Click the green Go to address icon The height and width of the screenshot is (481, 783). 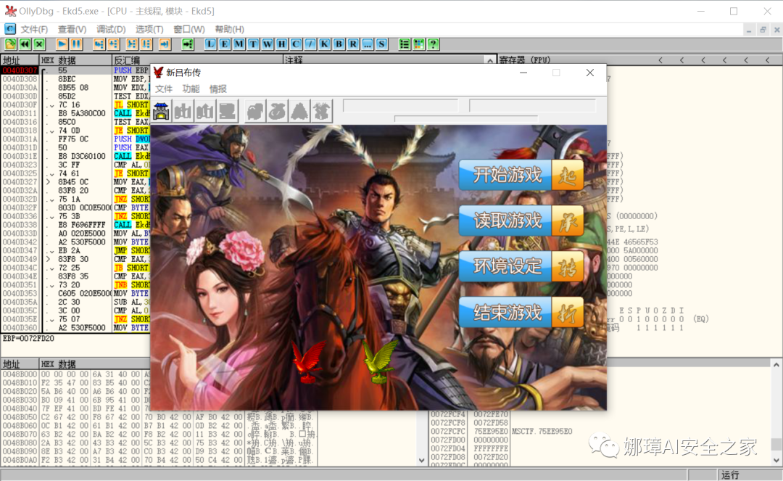(187, 44)
